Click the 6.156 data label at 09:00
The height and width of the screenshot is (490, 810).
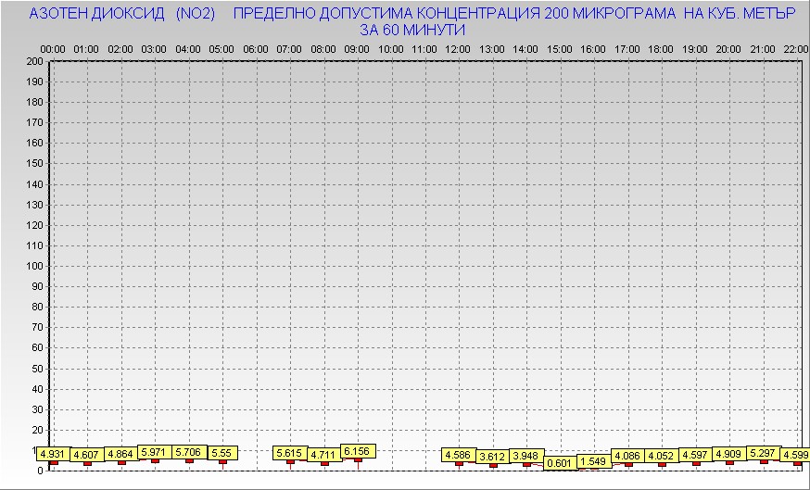tap(358, 451)
